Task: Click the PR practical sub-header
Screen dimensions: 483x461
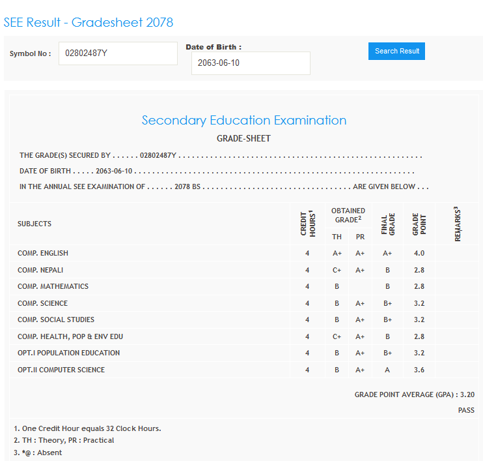Action: point(360,237)
